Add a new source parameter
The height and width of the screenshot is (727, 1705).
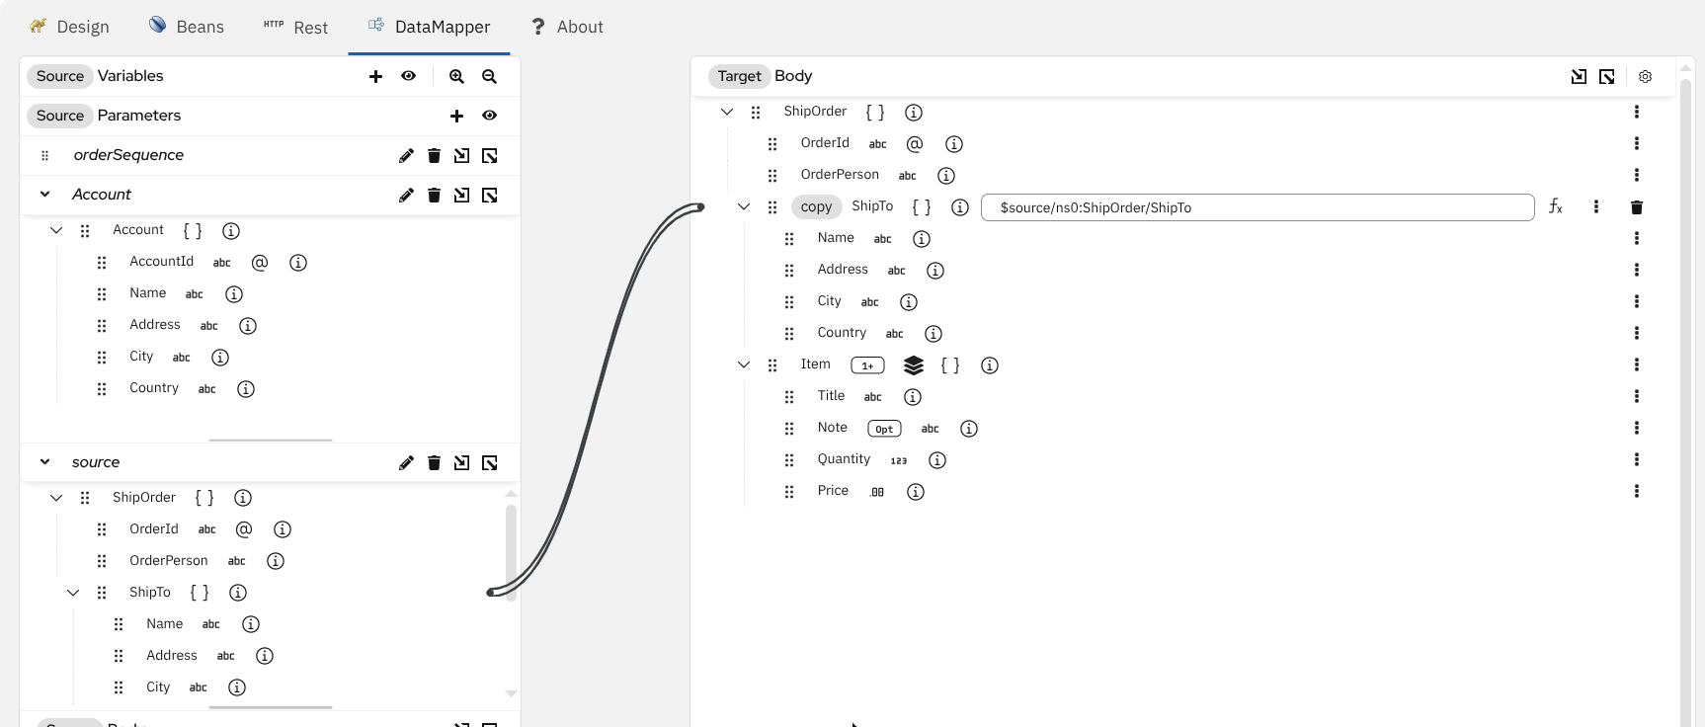[456, 116]
